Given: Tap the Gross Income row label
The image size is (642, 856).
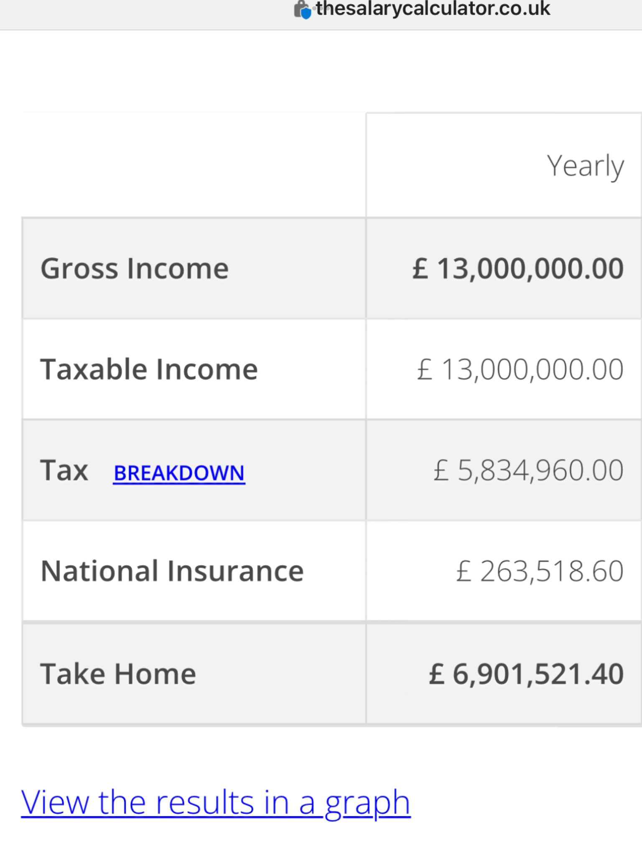Looking at the screenshot, I should coord(135,268).
